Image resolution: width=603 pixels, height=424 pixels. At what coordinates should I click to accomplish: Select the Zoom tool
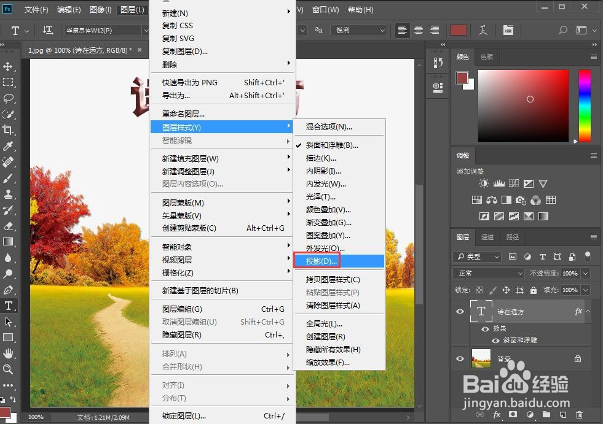click(x=8, y=369)
